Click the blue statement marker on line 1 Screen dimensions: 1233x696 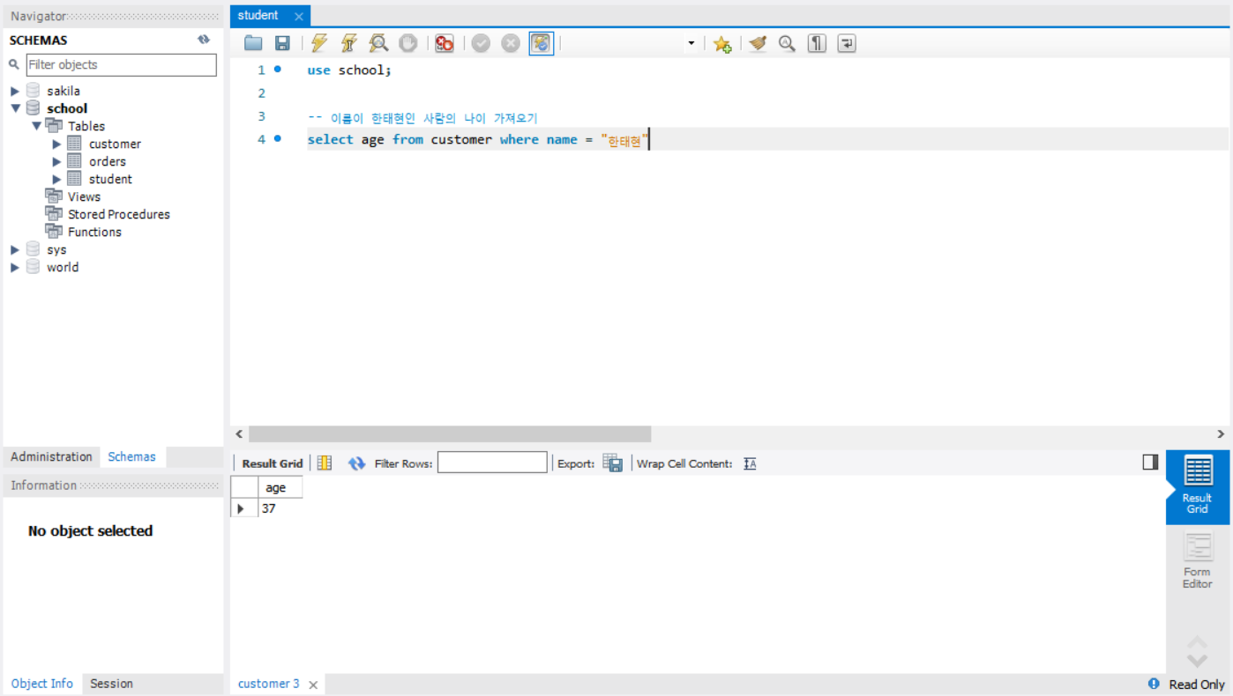278,69
